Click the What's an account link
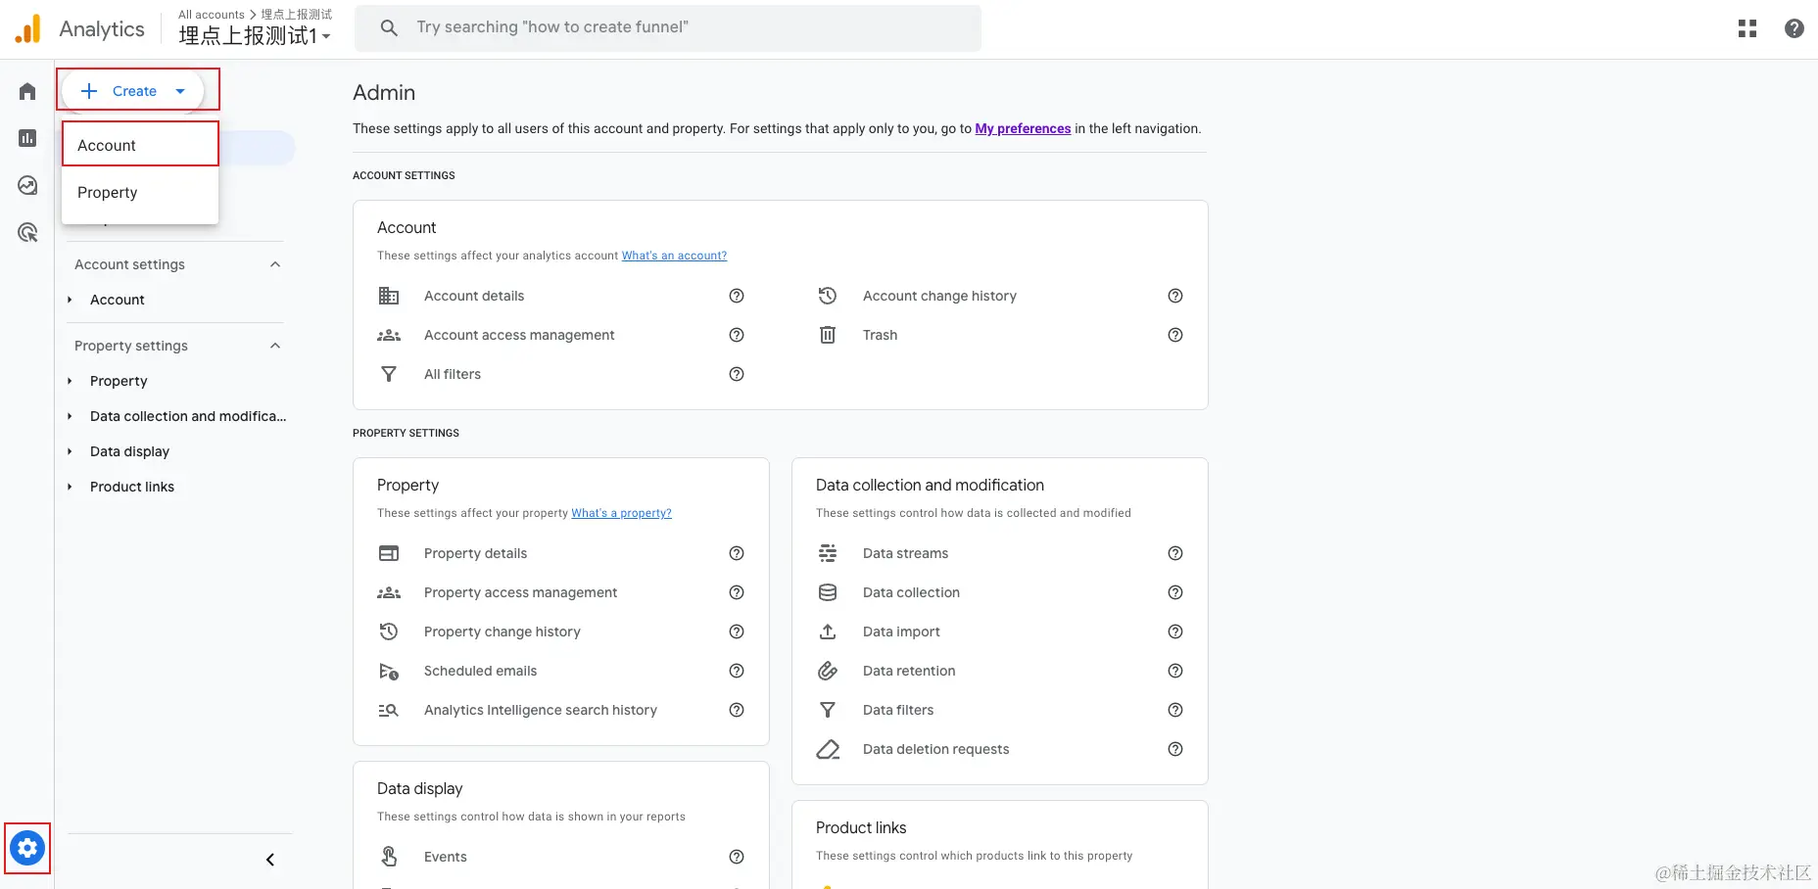 (674, 256)
